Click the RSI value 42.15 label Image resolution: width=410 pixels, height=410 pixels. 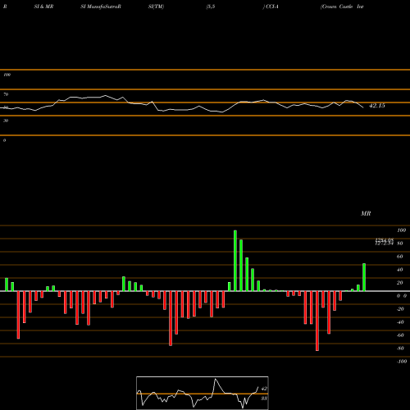coord(377,106)
